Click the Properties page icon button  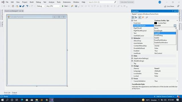tap(140, 18)
